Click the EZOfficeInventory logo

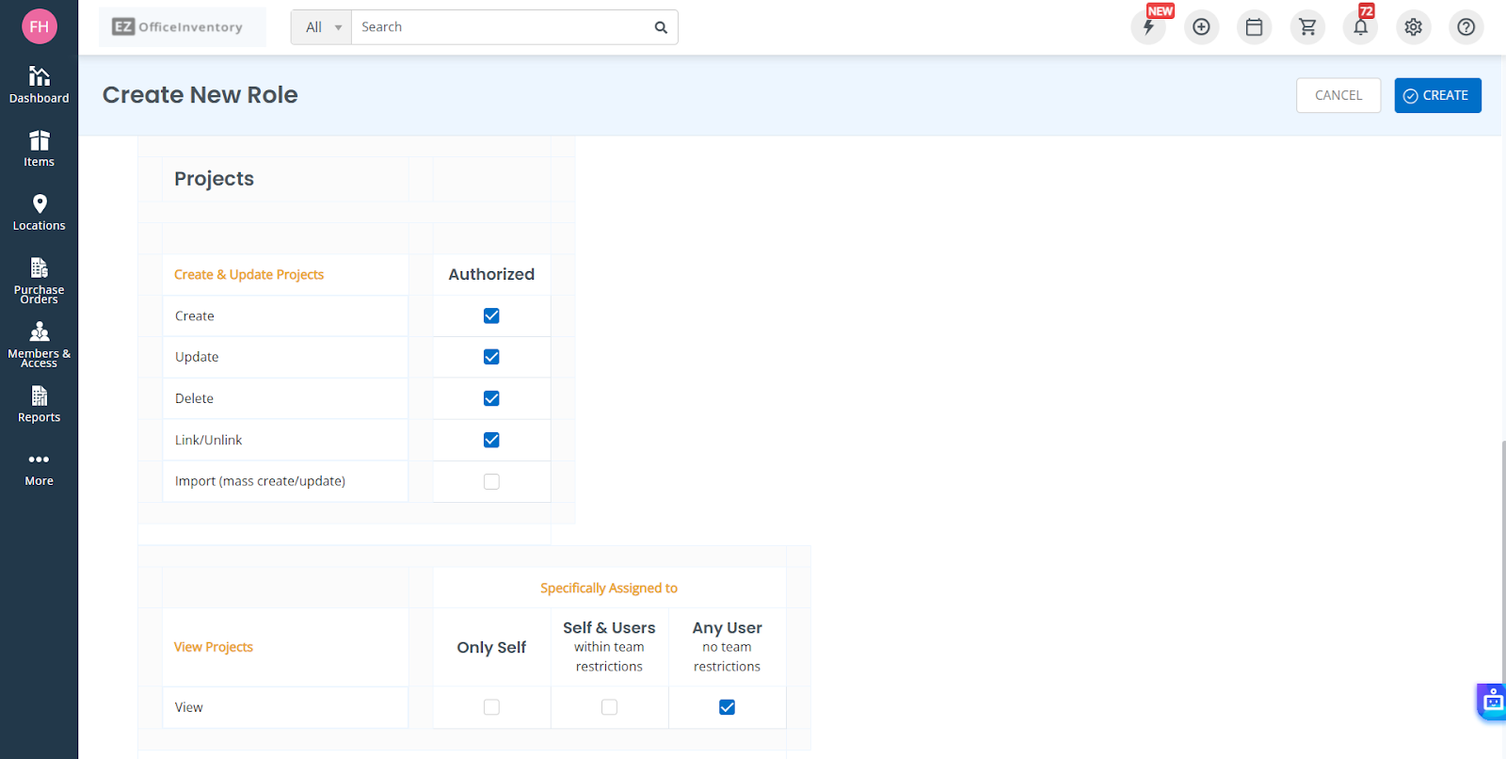click(x=183, y=27)
